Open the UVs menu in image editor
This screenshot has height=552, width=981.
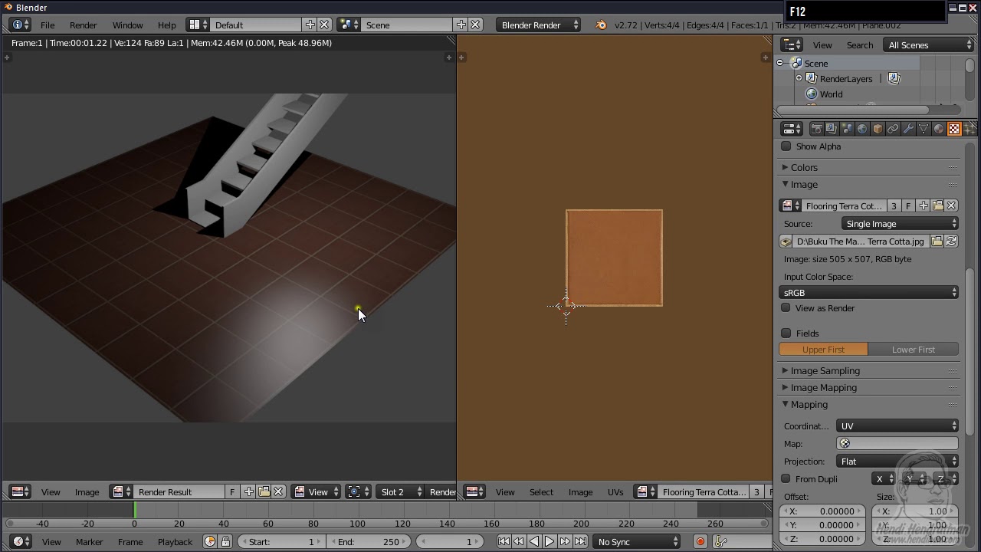pos(615,492)
